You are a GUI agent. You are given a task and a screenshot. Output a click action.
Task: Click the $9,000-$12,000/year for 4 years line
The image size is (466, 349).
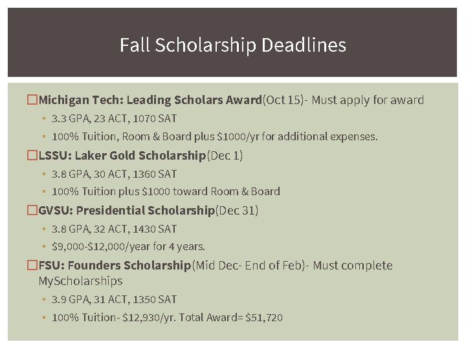128,246
